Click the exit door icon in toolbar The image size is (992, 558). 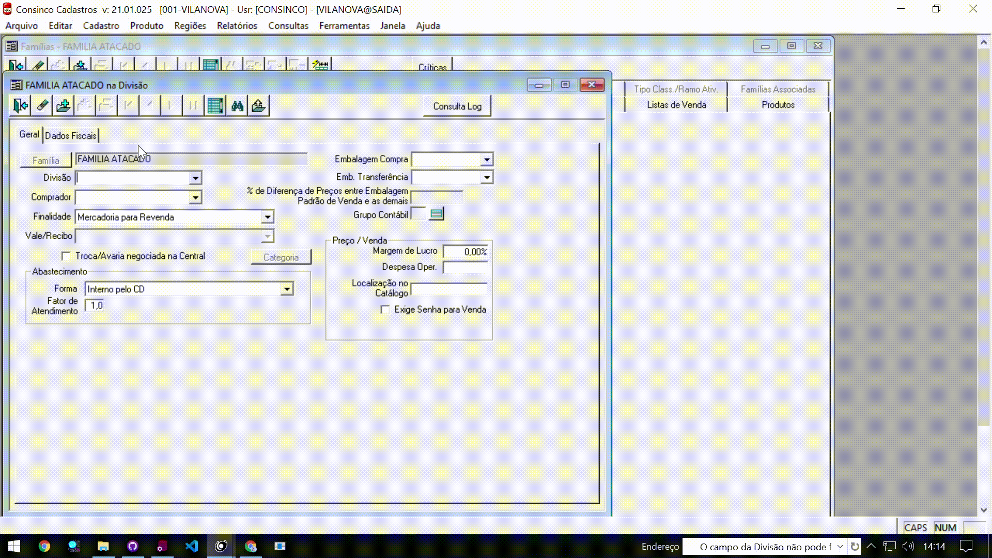coord(21,106)
